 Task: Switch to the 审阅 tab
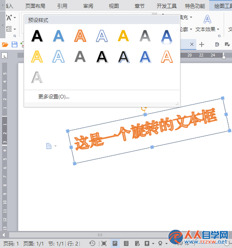(88, 6)
